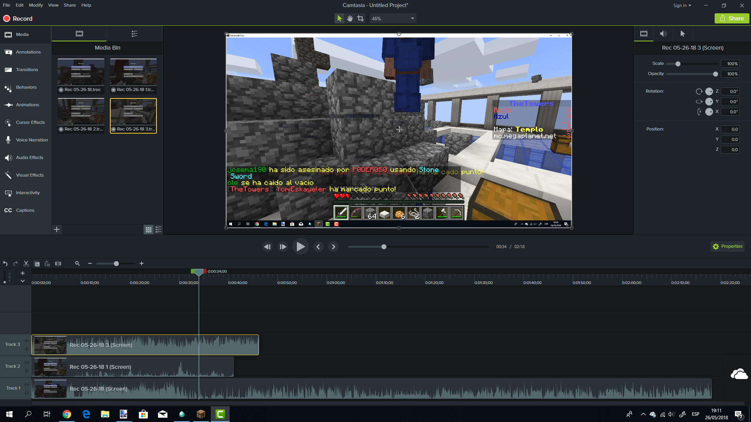Open the Audio Effects panel
Image resolution: width=751 pixels, height=422 pixels.
tap(25, 157)
